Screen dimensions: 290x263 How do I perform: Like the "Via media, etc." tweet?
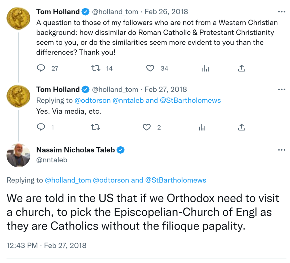pos(147,127)
